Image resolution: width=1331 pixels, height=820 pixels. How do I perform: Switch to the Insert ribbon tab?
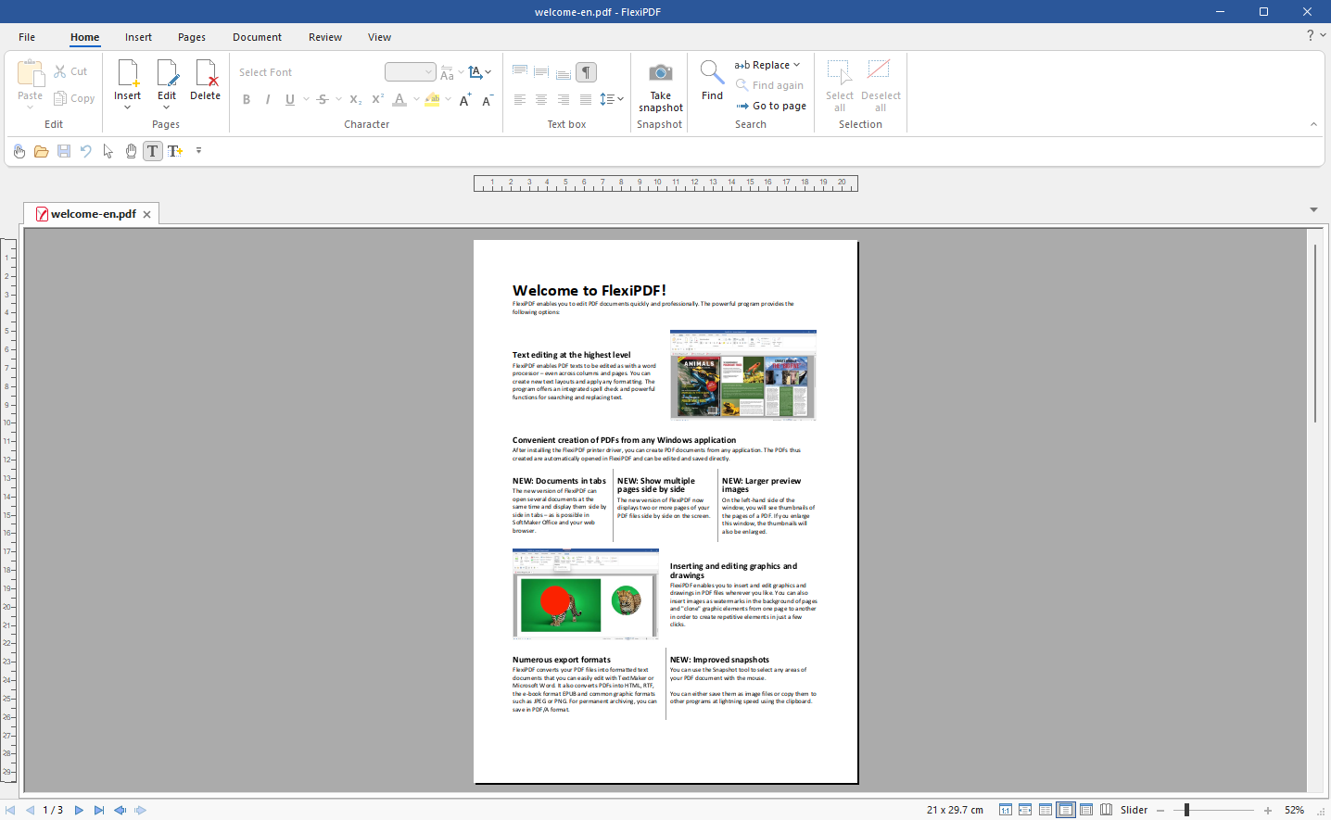[138, 37]
